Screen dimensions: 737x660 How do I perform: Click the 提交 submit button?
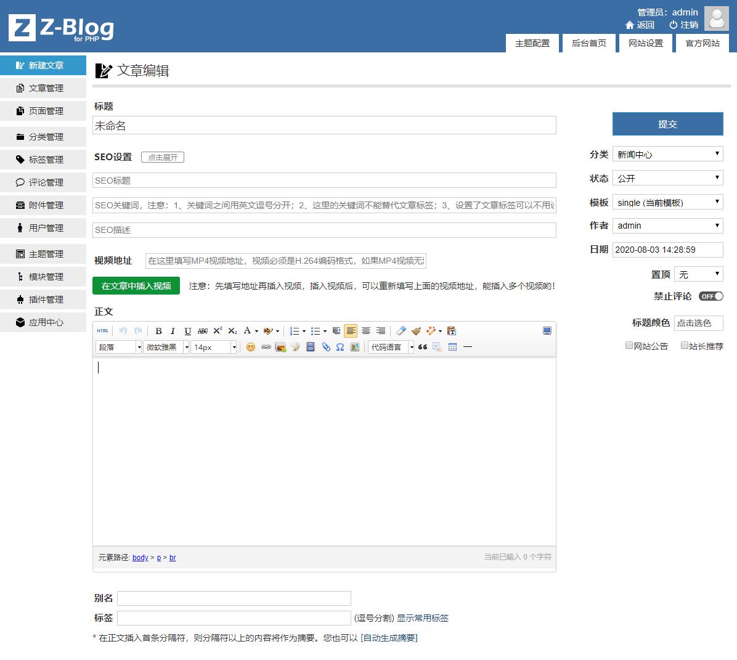(667, 124)
